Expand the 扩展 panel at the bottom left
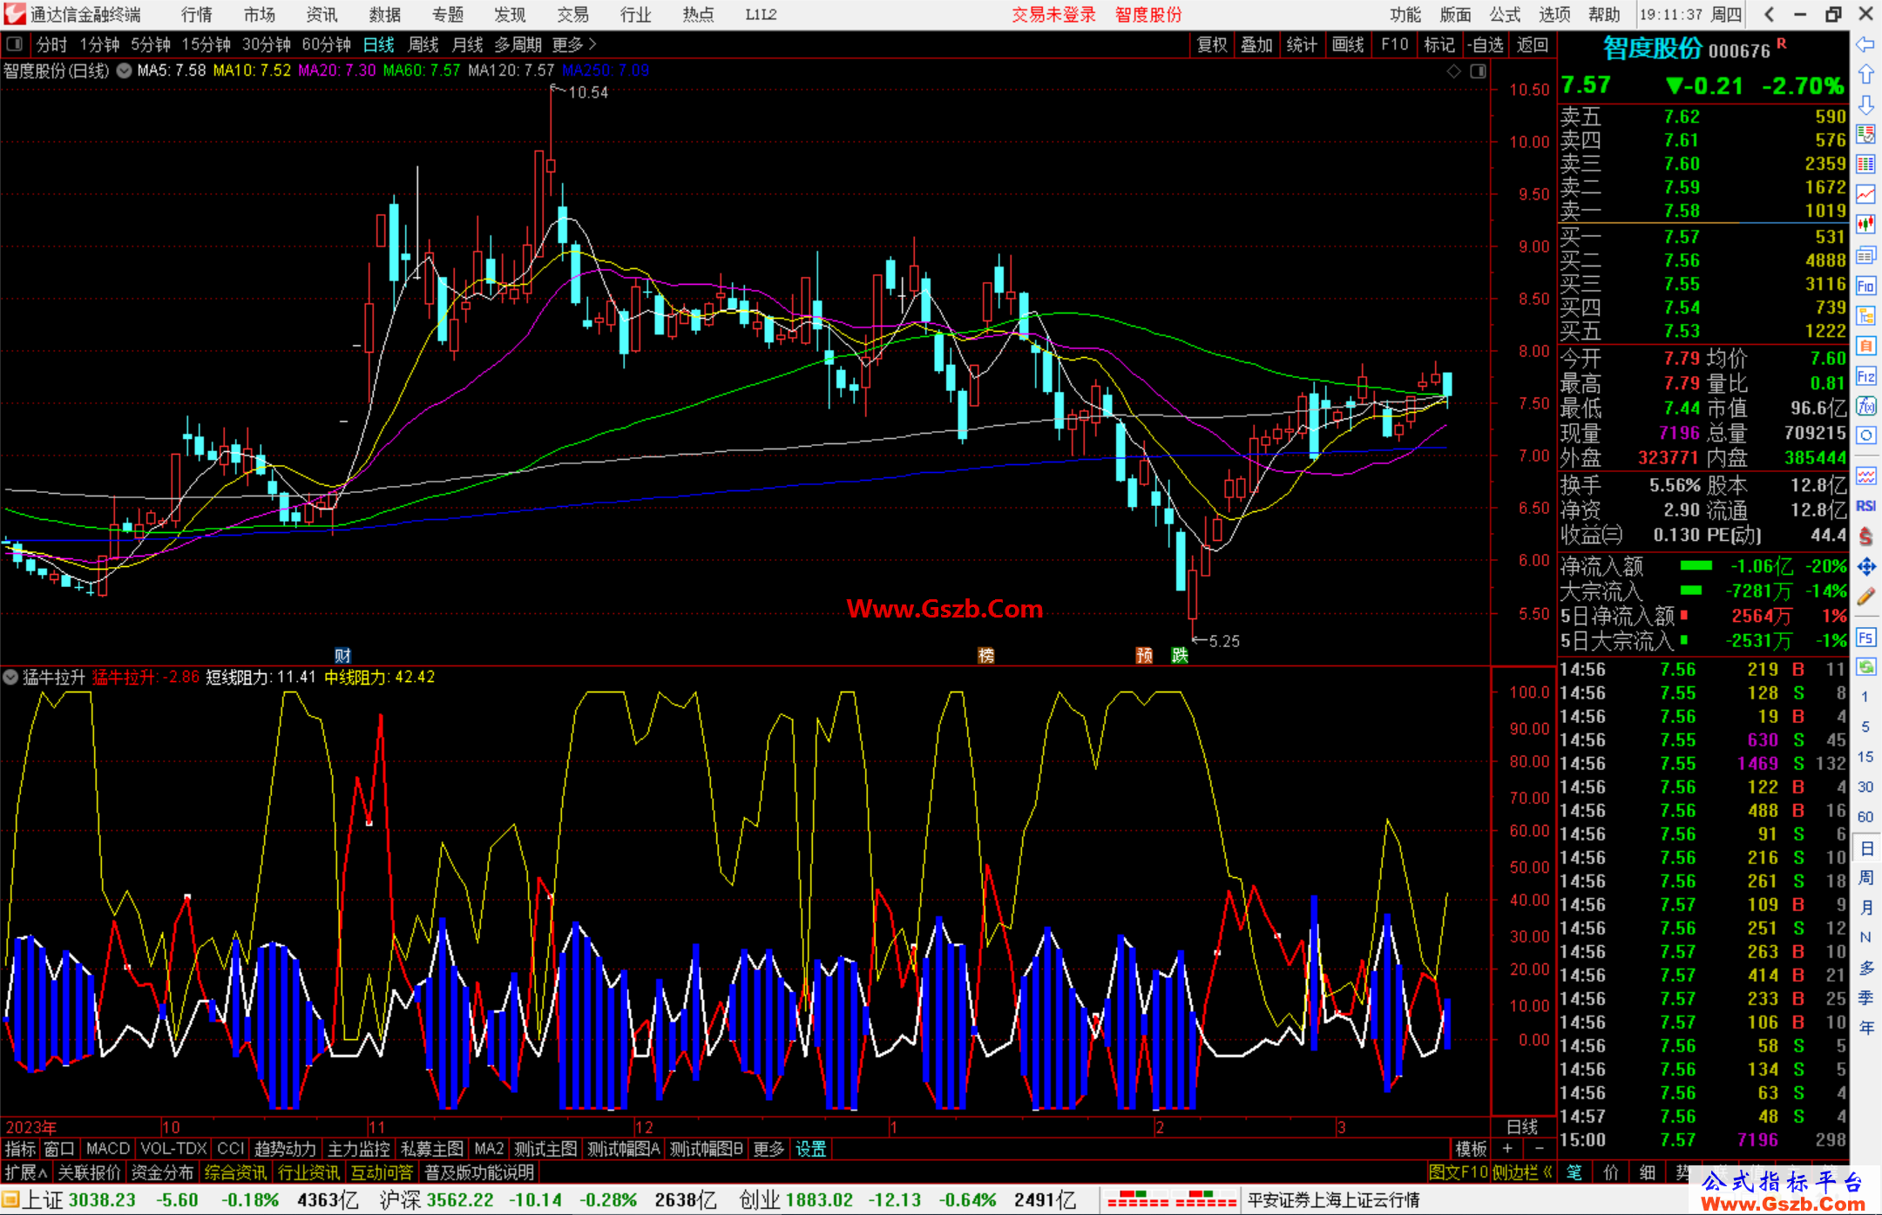 point(25,1172)
